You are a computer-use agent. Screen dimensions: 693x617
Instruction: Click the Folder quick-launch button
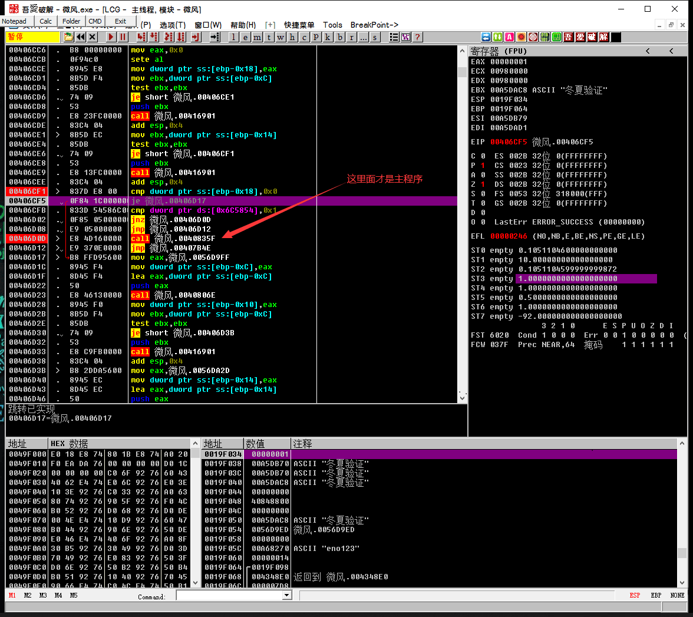(x=71, y=21)
